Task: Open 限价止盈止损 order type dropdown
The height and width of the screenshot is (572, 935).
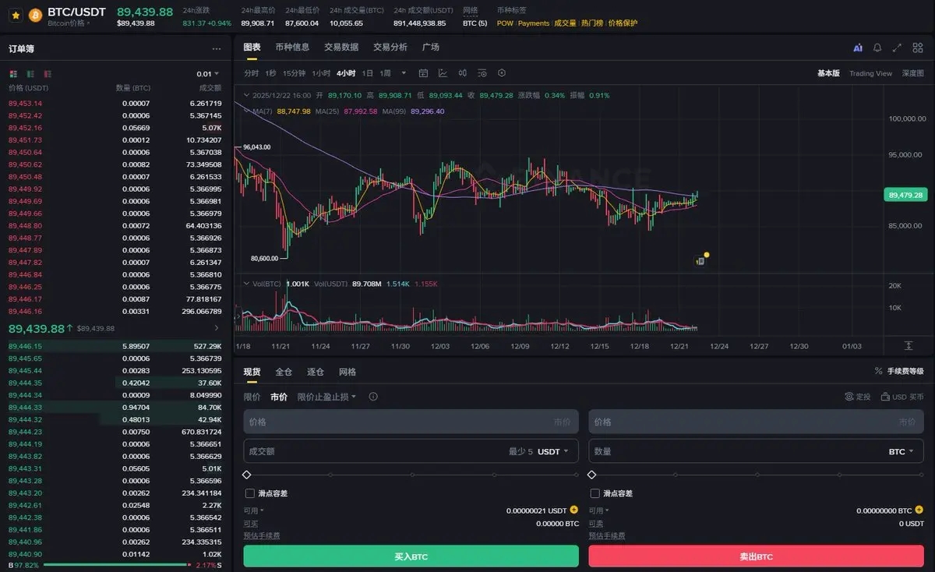Action: point(326,397)
